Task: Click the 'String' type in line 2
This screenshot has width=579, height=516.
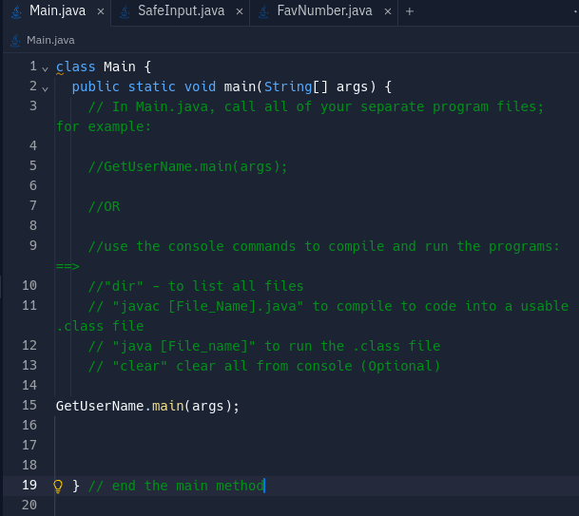Action: [288, 86]
